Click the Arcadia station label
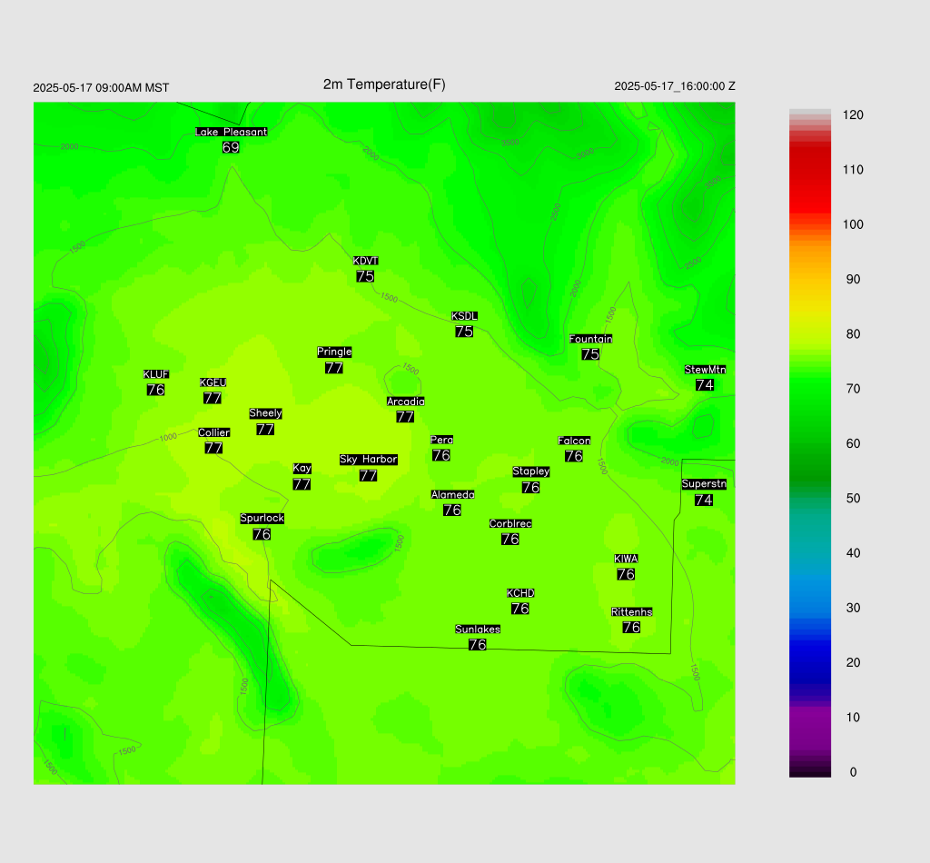This screenshot has height=863, width=930. coord(406,402)
